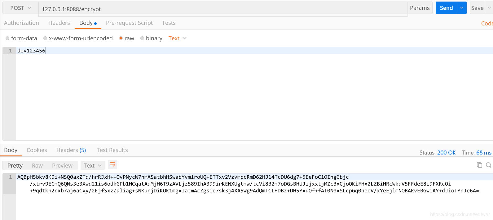Viewport: 493px width, 220px height.
Task: Open the Test Results tab
Action: [x=112, y=150]
